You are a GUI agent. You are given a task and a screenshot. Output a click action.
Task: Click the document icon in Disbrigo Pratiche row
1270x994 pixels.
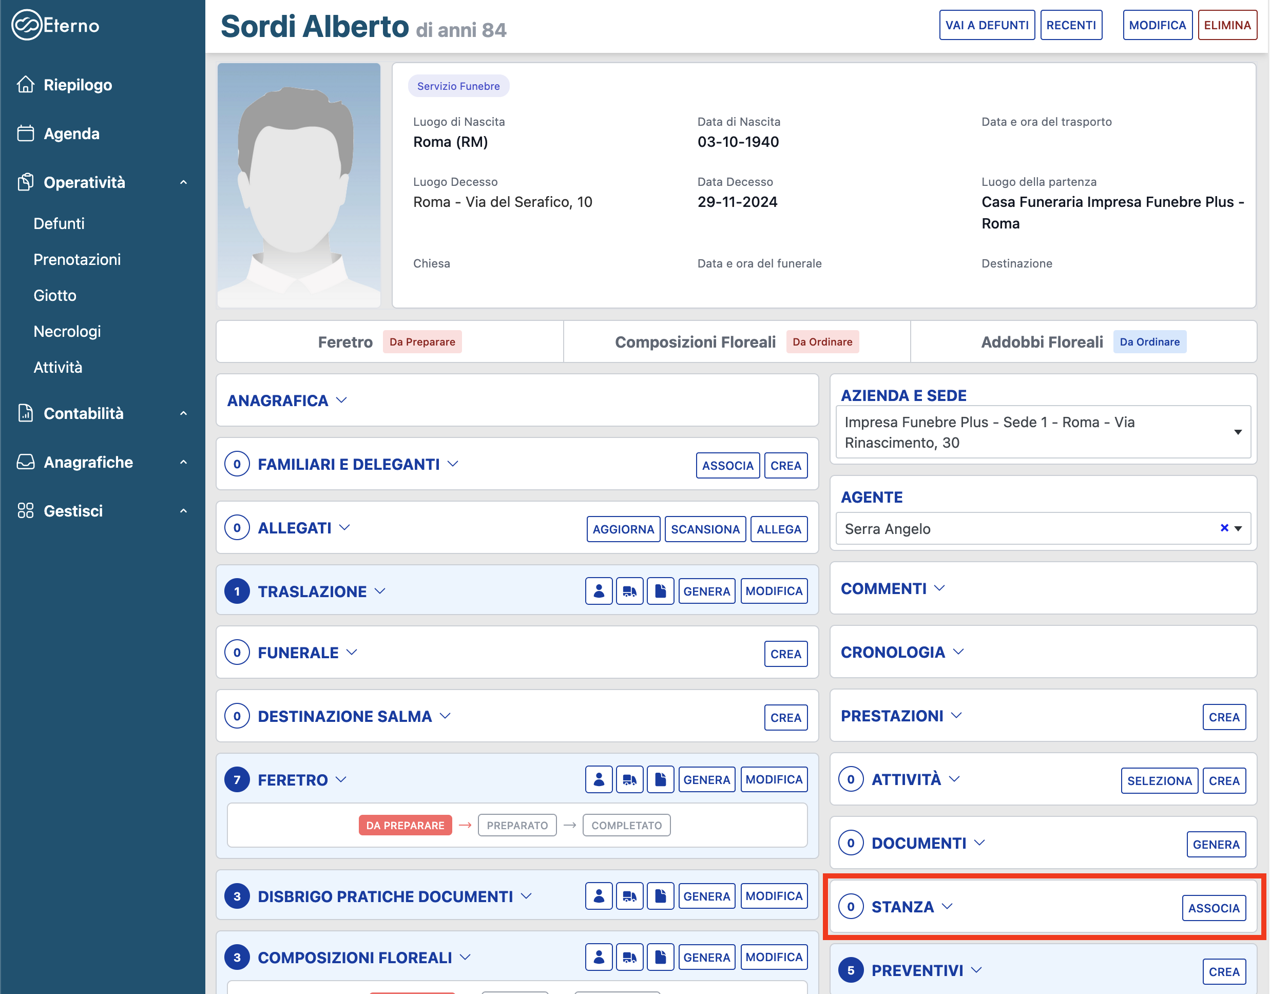[660, 896]
